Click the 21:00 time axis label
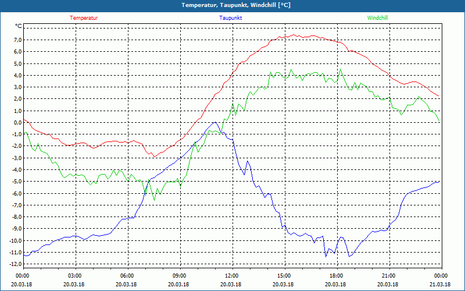 (x=388, y=276)
